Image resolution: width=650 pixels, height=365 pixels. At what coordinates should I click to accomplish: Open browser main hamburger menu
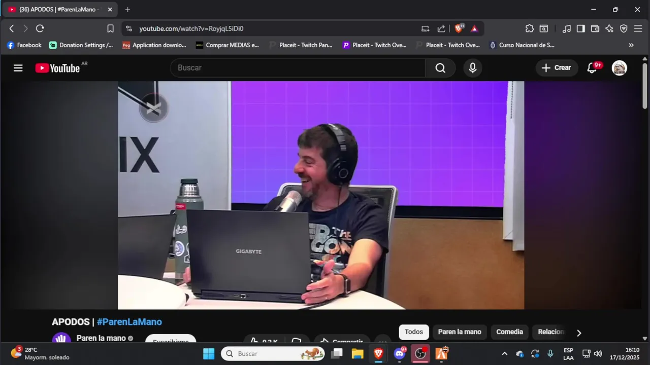tap(638, 29)
